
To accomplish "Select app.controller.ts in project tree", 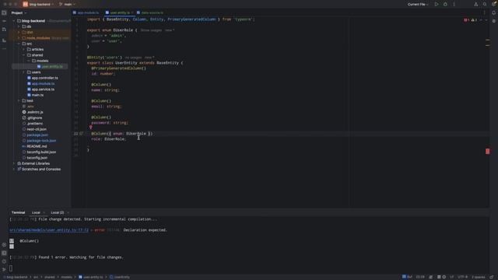I will click(45, 78).
